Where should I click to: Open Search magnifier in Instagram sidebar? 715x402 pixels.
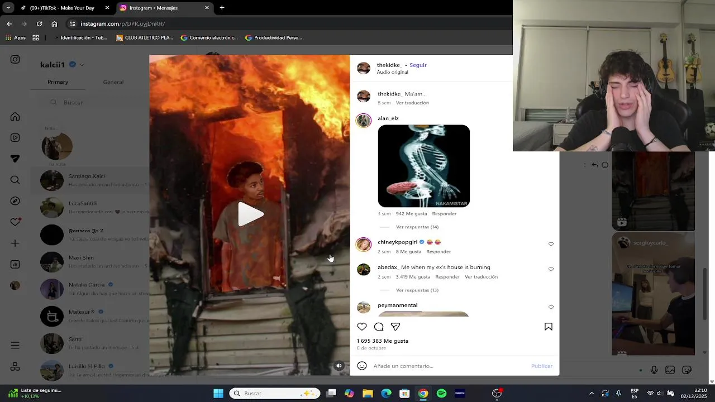(15, 180)
